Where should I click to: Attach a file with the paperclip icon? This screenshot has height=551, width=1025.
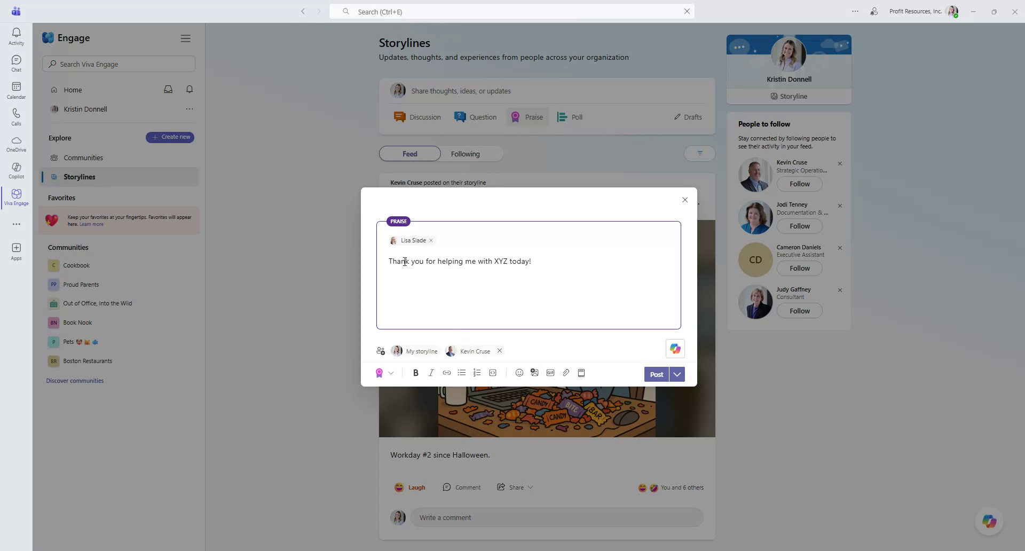point(566,373)
